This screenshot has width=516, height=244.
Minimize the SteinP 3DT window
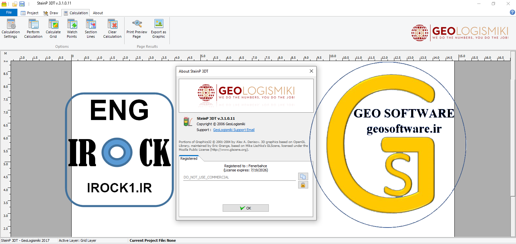pyautogui.click(x=479, y=4)
